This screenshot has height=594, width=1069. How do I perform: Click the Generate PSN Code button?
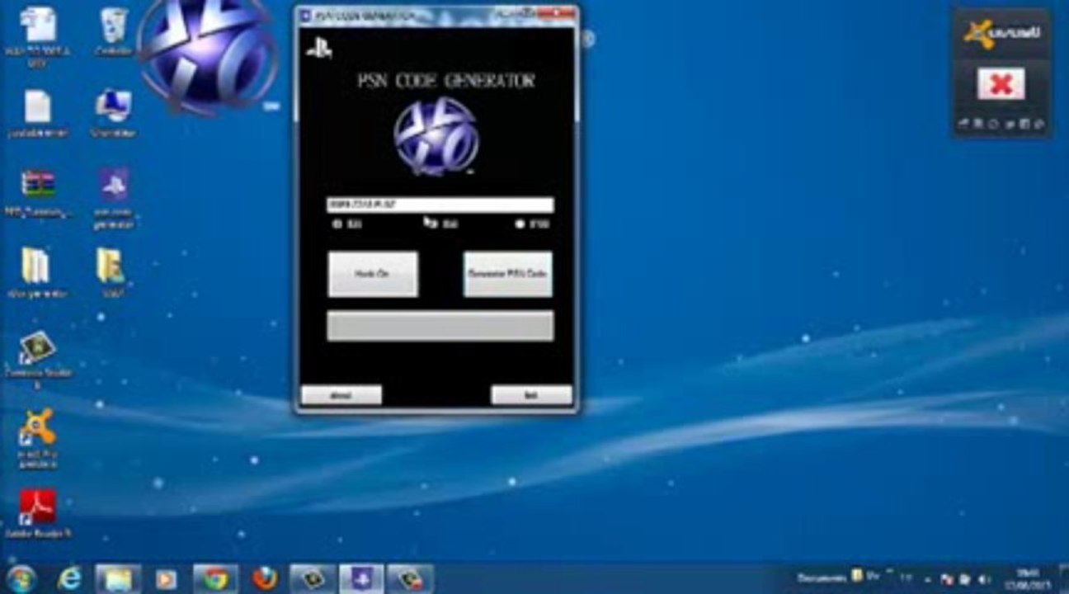pos(507,274)
